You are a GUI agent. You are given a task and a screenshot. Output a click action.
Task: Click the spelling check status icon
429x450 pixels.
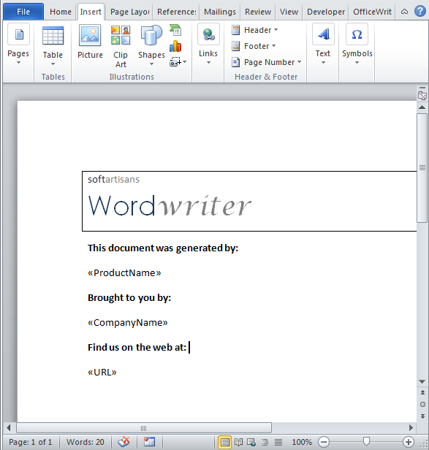(124, 442)
